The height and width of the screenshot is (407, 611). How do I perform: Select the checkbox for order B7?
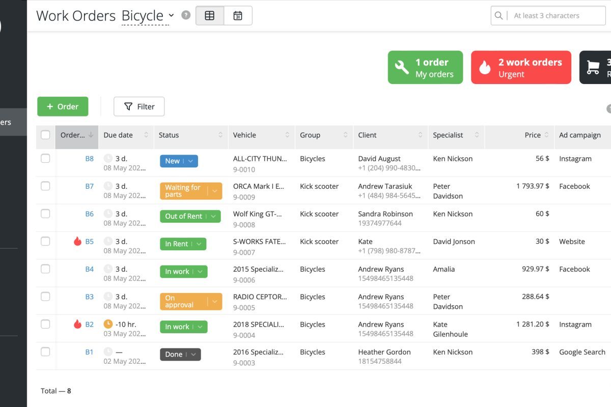(45, 186)
